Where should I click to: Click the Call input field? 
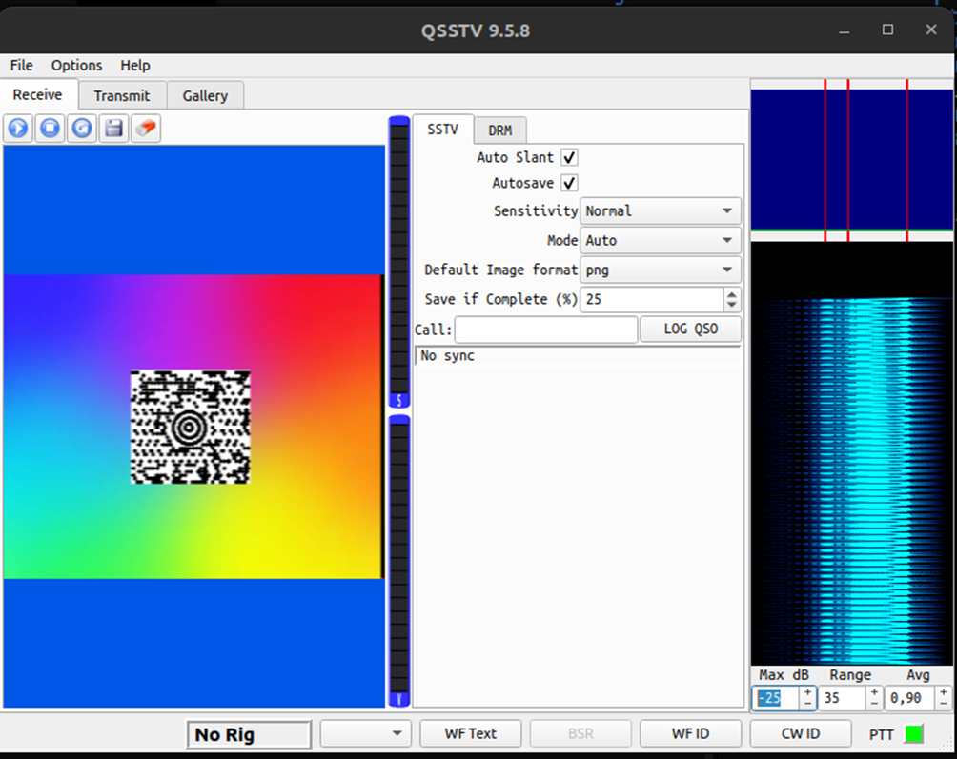point(545,330)
